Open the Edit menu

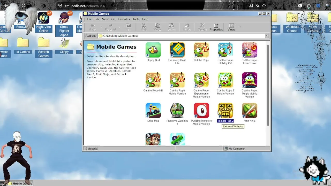click(x=97, y=19)
